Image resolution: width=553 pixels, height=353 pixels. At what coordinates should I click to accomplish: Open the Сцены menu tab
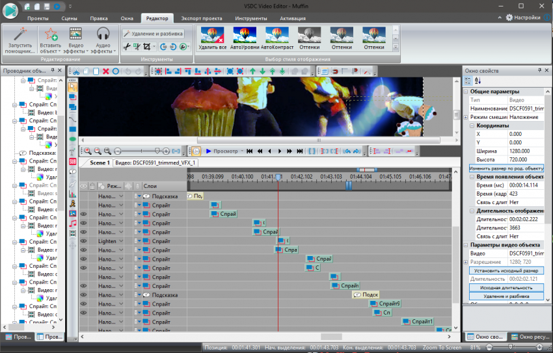[x=69, y=18]
